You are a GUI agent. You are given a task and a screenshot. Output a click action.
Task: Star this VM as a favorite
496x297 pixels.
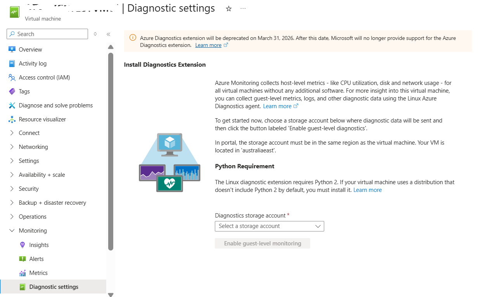[x=228, y=9]
